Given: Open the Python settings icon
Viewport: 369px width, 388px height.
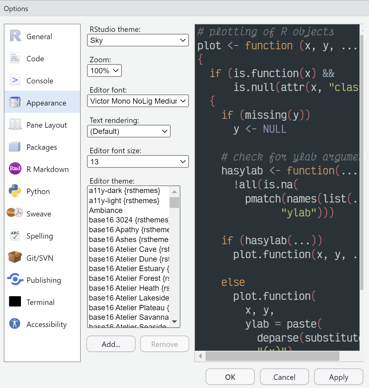Looking at the screenshot, I should coord(15,191).
